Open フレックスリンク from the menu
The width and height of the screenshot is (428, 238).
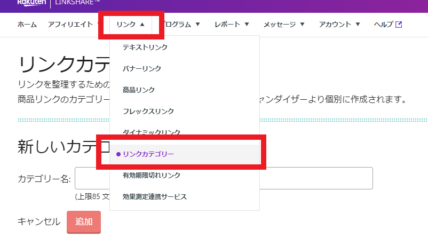(148, 112)
